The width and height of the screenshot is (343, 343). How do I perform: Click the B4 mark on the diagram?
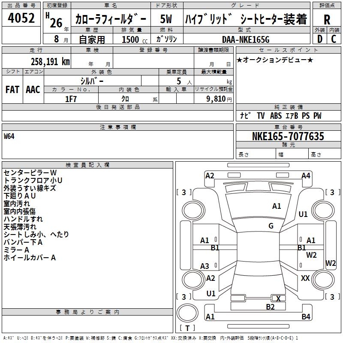(x=306, y=317)
